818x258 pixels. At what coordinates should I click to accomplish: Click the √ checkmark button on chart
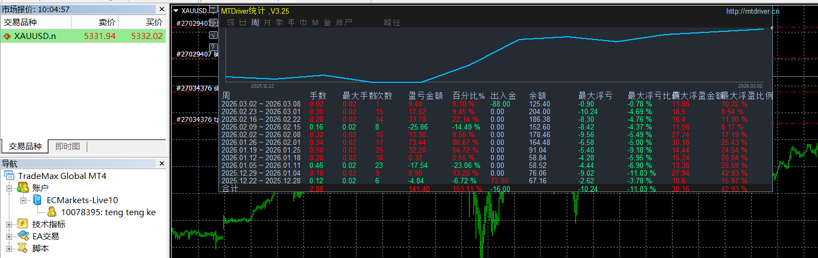click(214, 35)
